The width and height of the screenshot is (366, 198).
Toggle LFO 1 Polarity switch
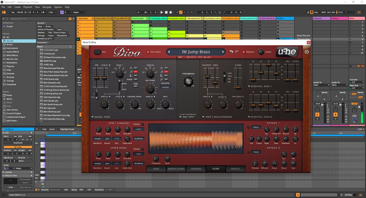142,124
